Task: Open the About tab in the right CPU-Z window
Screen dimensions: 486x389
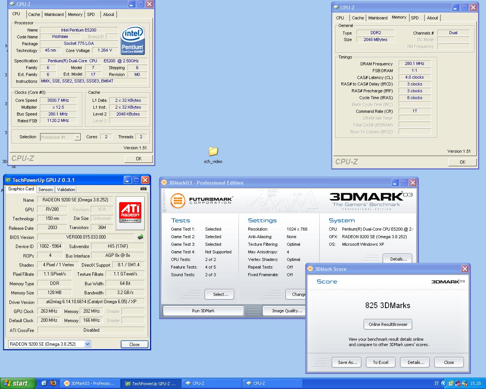Action: click(x=432, y=18)
